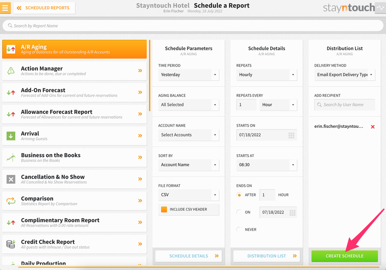Select the Ends On date radio button
The image size is (386, 270).
point(239,212)
